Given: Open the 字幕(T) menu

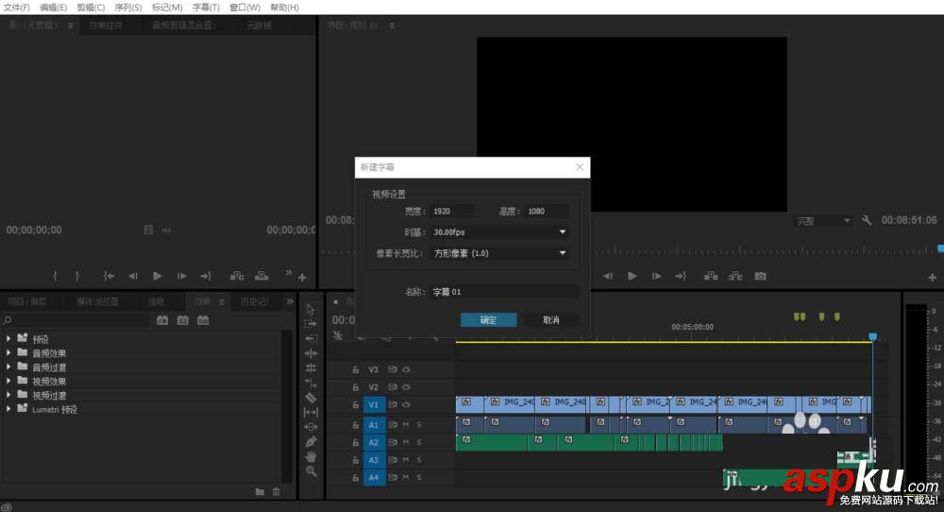Looking at the screenshot, I should pos(206,8).
